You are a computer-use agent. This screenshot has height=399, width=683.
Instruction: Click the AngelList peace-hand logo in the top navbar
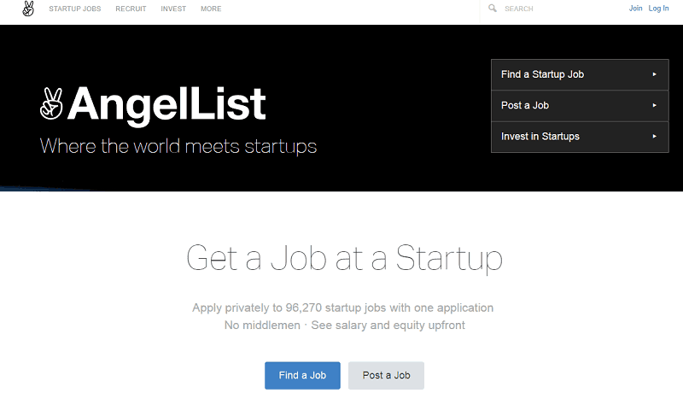[x=28, y=9]
